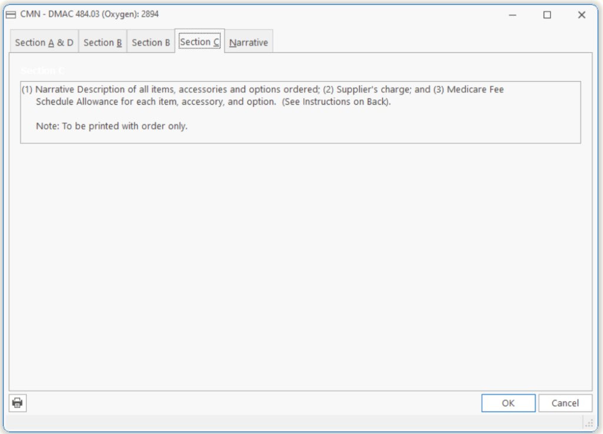603x434 pixels.
Task: Click the 'Narrative Description of all items' line
Action: pos(177,90)
